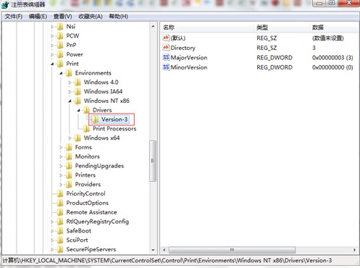The image size is (360, 268).
Task: Open the 帮助(H) menu
Action: [118, 17]
